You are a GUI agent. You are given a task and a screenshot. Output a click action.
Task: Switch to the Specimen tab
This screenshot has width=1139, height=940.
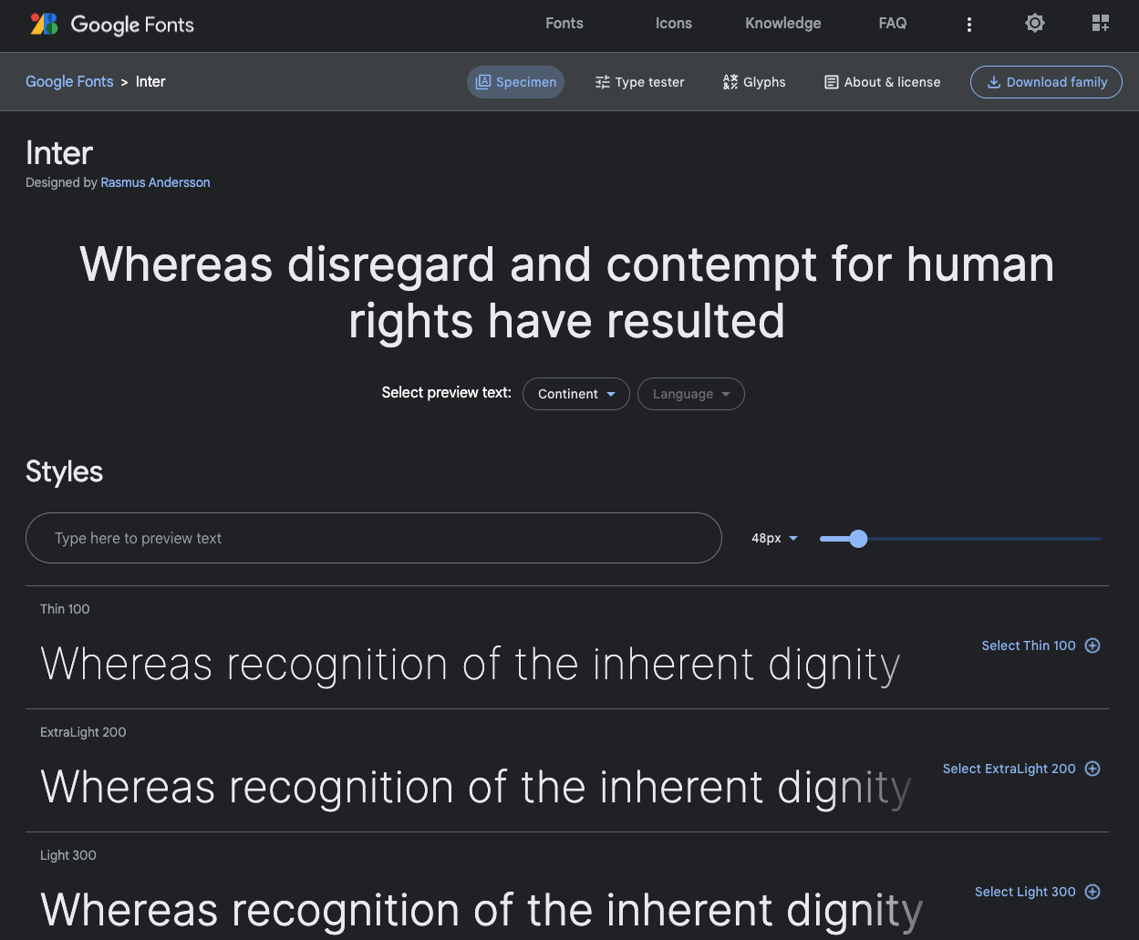(516, 82)
